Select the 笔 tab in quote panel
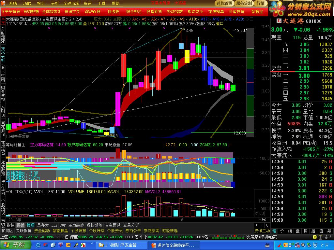 tap(274, 231)
